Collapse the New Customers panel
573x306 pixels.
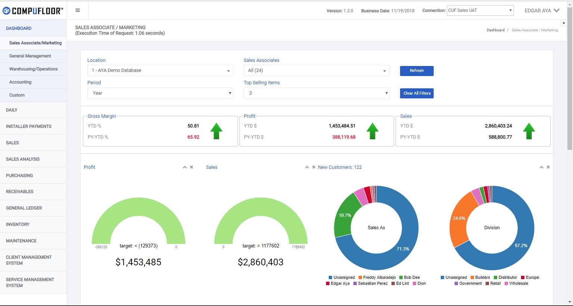541,167
